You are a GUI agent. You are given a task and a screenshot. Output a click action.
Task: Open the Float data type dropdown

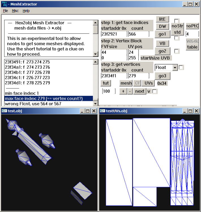[175, 67]
